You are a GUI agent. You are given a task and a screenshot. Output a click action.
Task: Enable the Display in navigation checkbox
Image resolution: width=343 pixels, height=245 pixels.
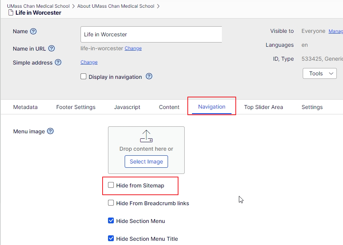click(x=84, y=77)
